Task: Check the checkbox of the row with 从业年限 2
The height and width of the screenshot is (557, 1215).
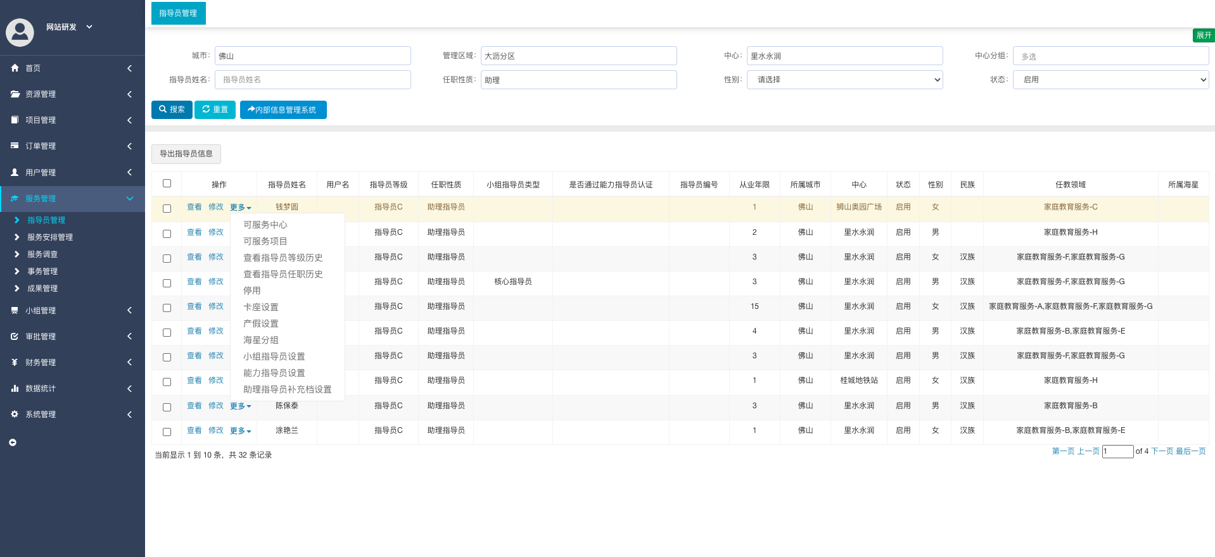Action: point(167,234)
